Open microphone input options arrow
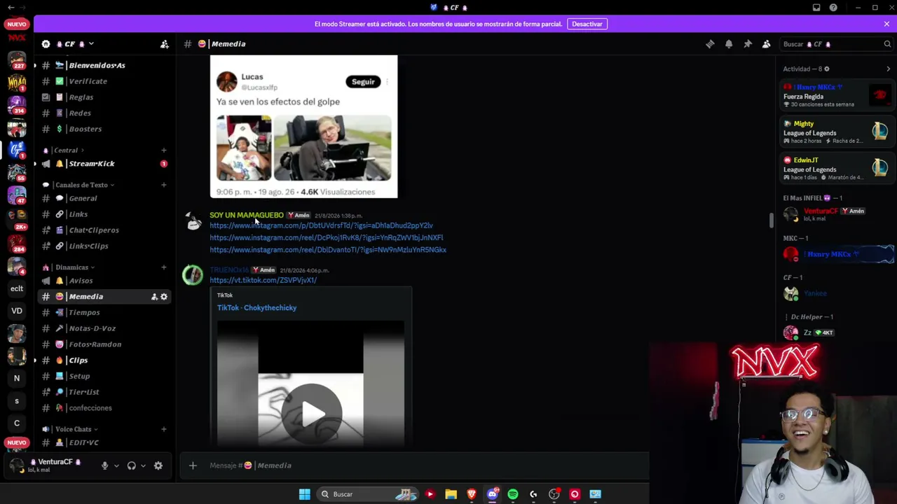Screen dimensions: 897x504 [x=116, y=465]
